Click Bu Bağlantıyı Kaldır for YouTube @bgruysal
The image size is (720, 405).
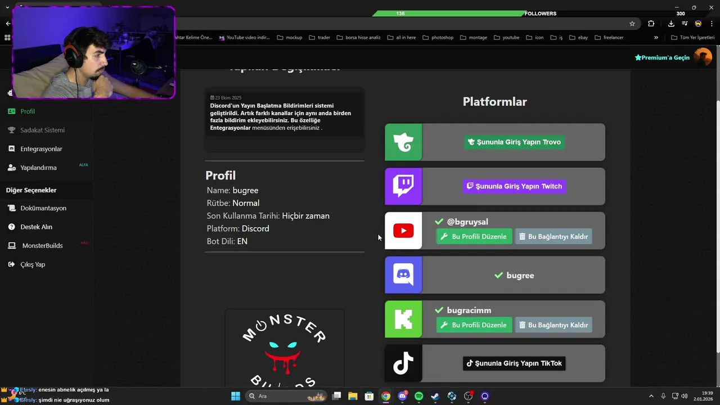pyautogui.click(x=553, y=236)
